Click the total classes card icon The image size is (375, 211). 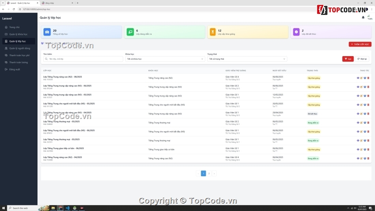(47, 32)
